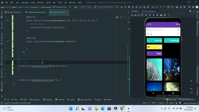Open Emulator panel settings gear
Screen dimensions: 199x112
pos(190,11)
